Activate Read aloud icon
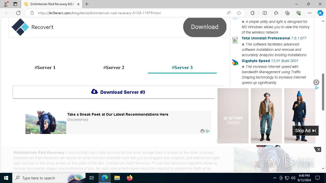The width and height of the screenshot is (326, 183). coord(229,13)
